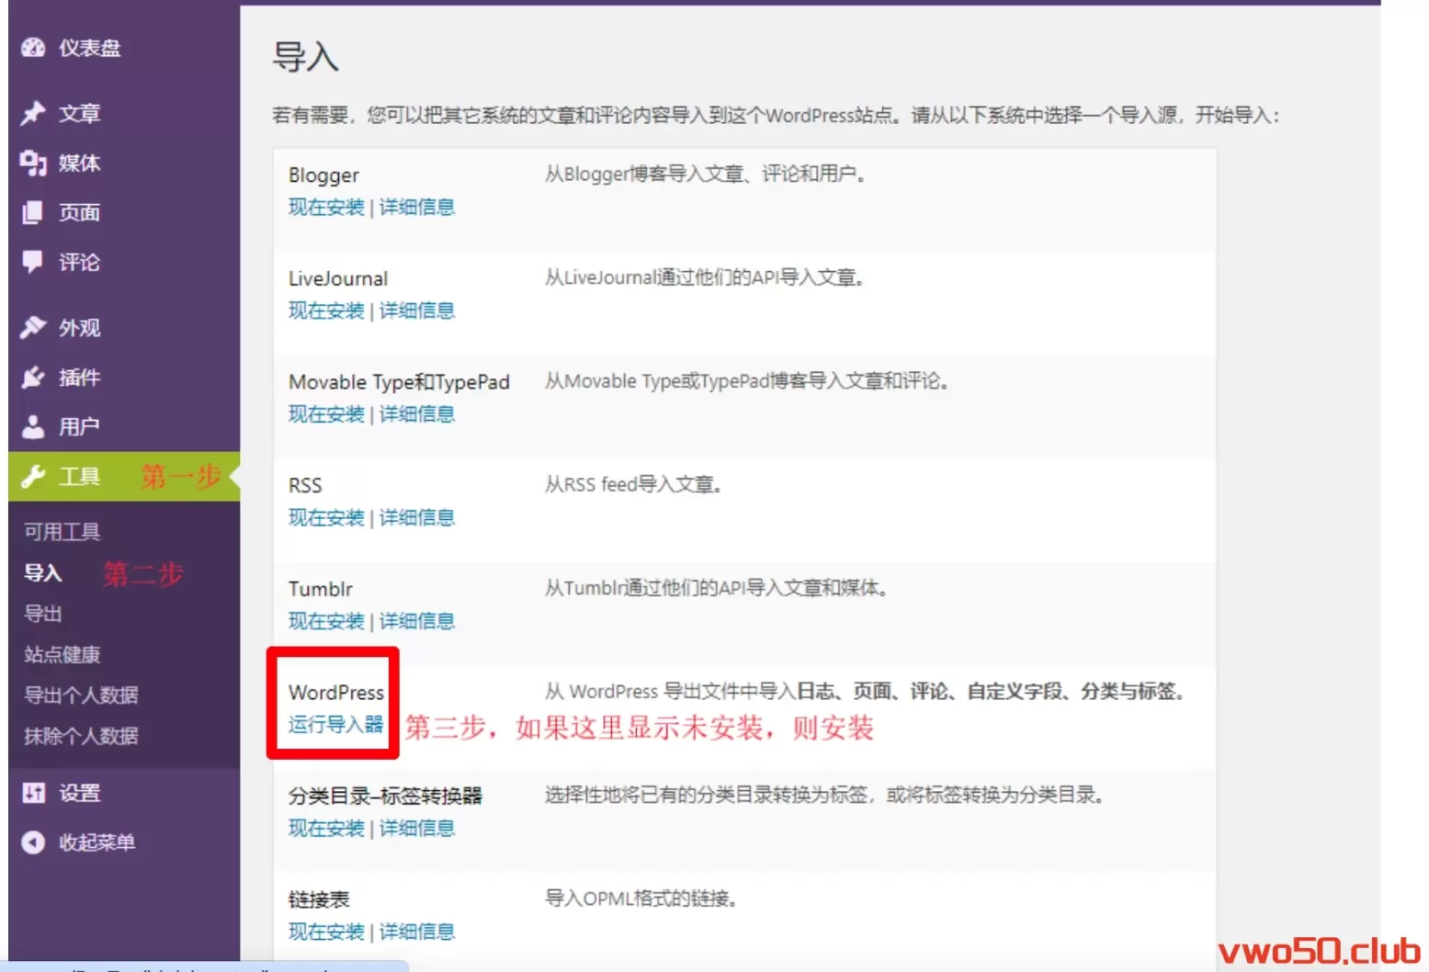The width and height of the screenshot is (1429, 972).
Task: Click 现在安装 for 分类目录-标签转换器
Action: pyautogui.click(x=326, y=829)
